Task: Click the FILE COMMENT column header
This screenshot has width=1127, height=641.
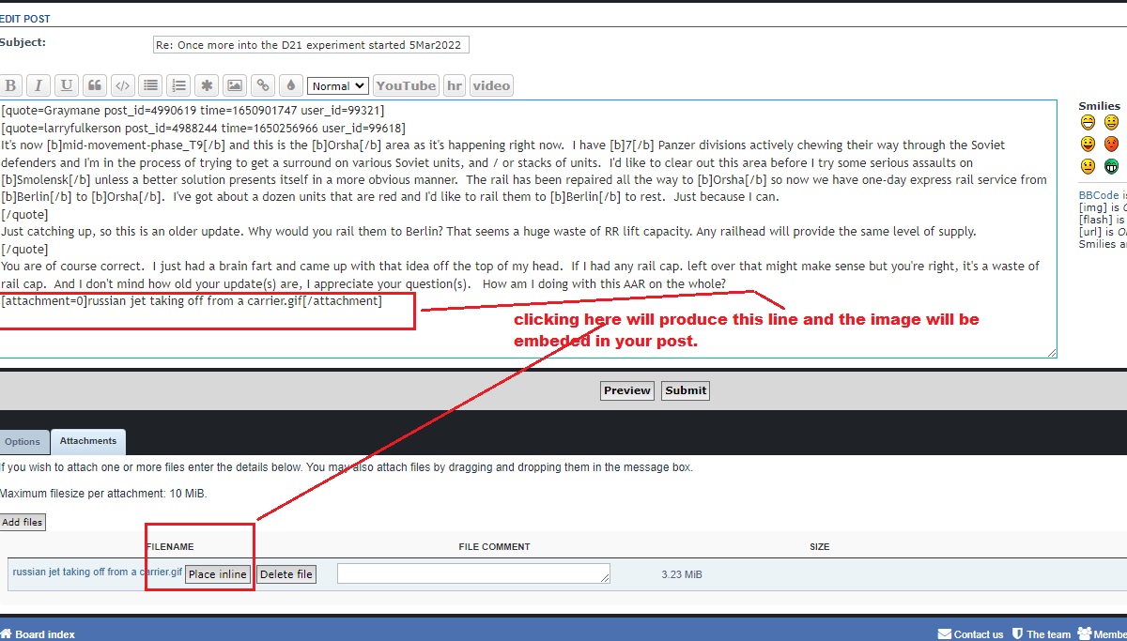Action: pyautogui.click(x=494, y=546)
